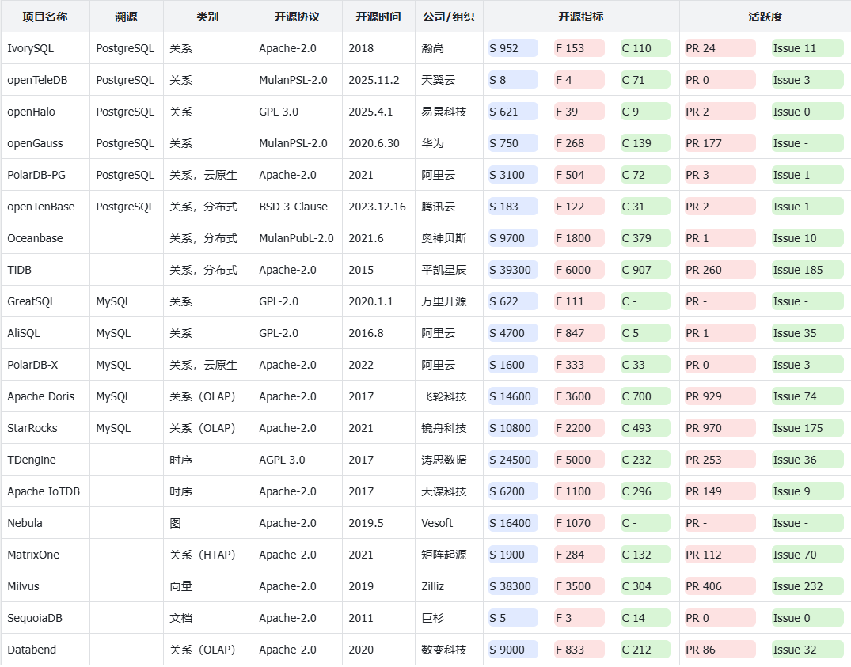Click the F 153 forks badge
Viewport: 851px width, 667px height.
pos(579,48)
